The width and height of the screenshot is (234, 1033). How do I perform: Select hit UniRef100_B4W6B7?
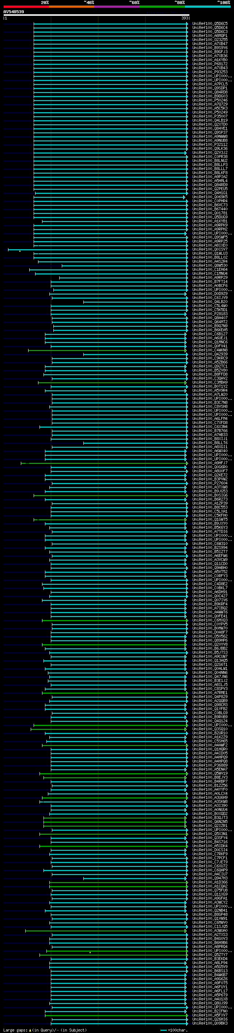[210, 975]
